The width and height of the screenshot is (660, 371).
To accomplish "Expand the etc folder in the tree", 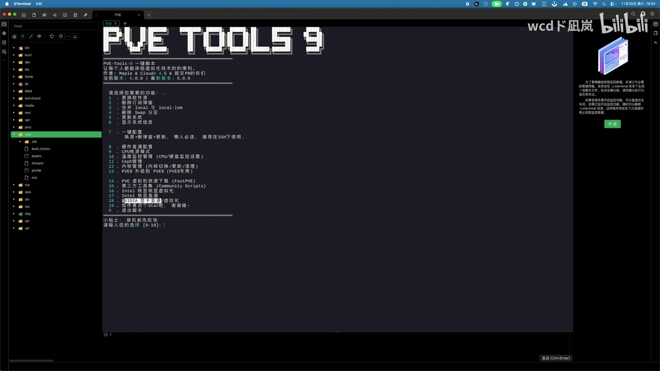I will tap(14, 70).
